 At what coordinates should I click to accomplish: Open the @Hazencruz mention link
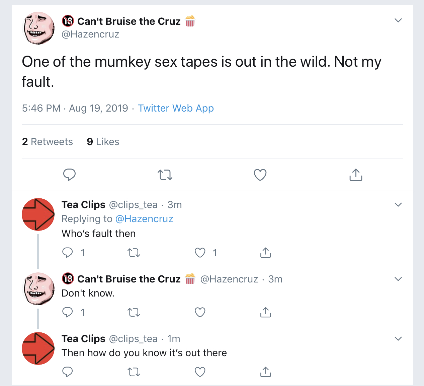tap(144, 219)
